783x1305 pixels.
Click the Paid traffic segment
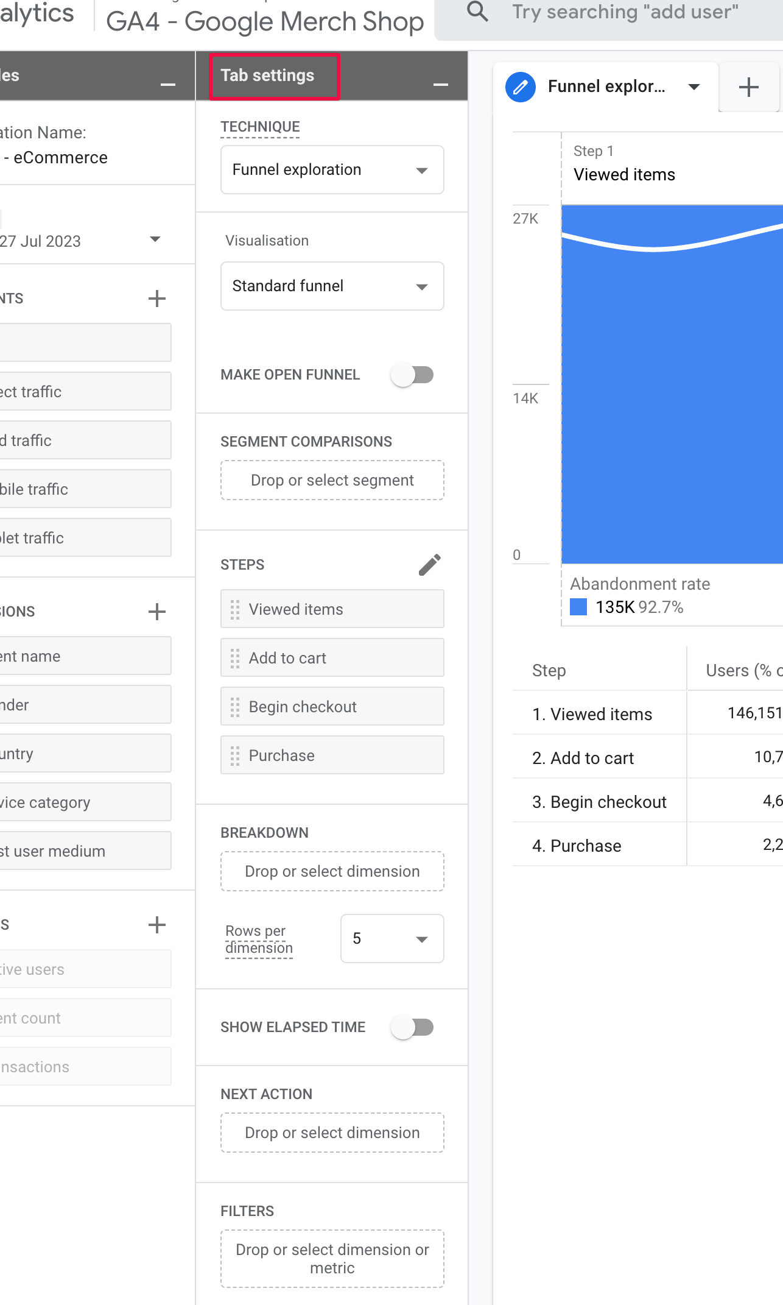pyautogui.click(x=85, y=440)
